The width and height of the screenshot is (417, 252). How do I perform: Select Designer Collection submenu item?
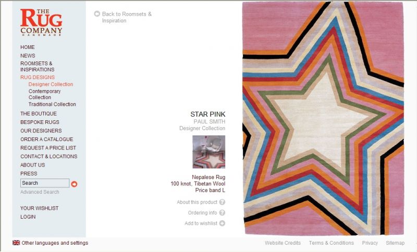click(51, 84)
